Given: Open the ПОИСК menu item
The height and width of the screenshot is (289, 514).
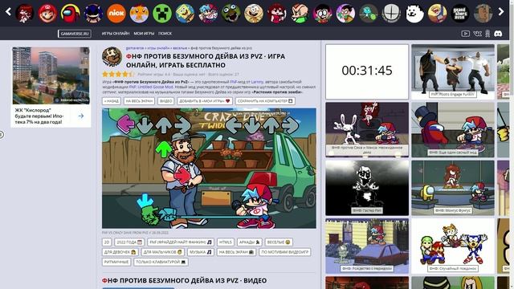Looking at the screenshot, I should (x=165, y=34).
